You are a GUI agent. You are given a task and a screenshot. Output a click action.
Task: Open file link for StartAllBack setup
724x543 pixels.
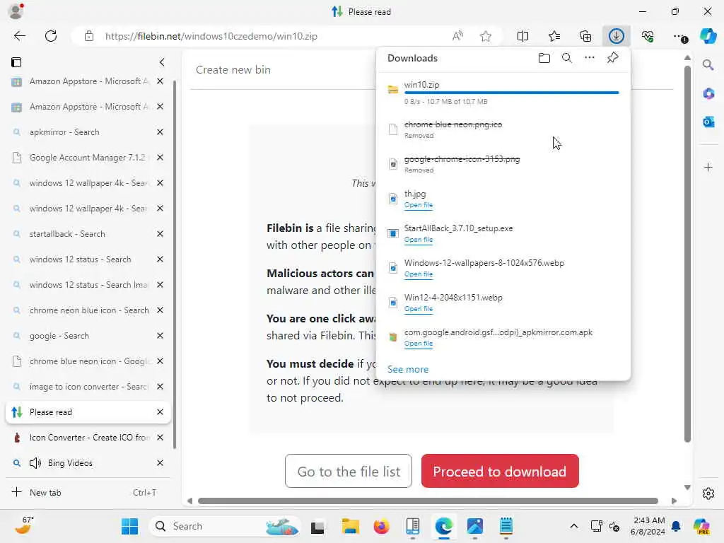(419, 240)
